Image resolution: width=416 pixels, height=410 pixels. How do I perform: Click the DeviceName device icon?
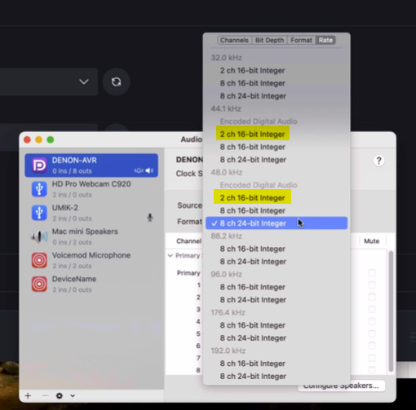(39, 284)
